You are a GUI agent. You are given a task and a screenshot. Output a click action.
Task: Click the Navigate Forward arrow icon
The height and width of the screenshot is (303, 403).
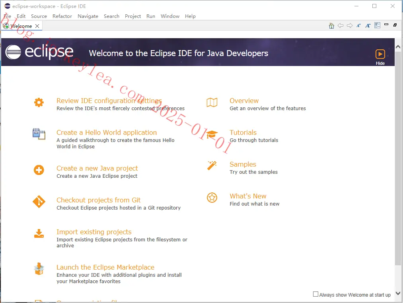tap(350, 25)
